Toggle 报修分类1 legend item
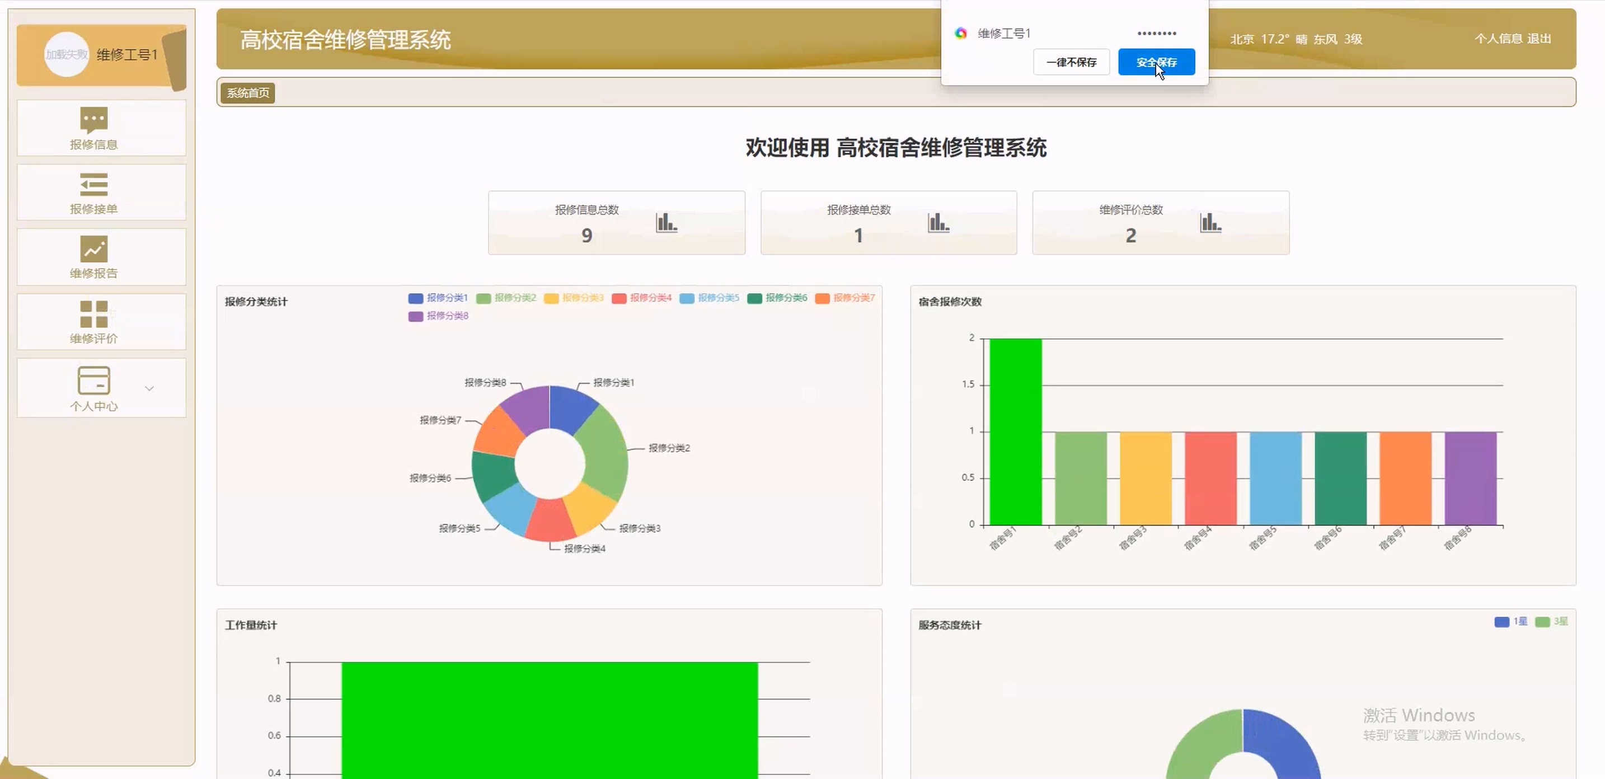Screen dimensions: 1605x779 pos(438,298)
